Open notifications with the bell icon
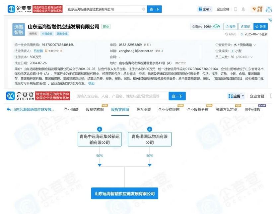 (x=243, y=9)
